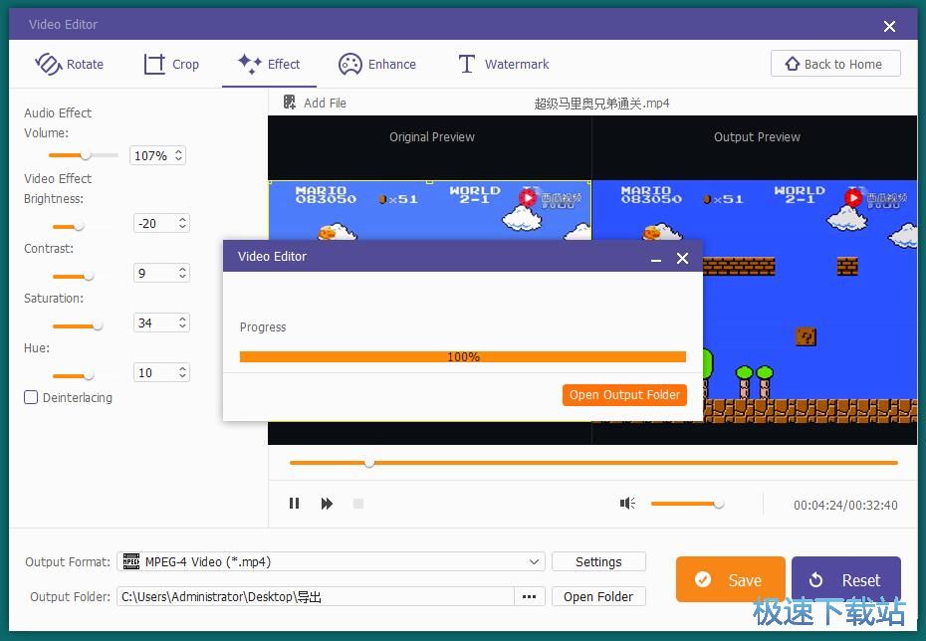This screenshot has height=641, width=926.
Task: Open the Output Format dropdown
Action: pyautogui.click(x=331, y=562)
